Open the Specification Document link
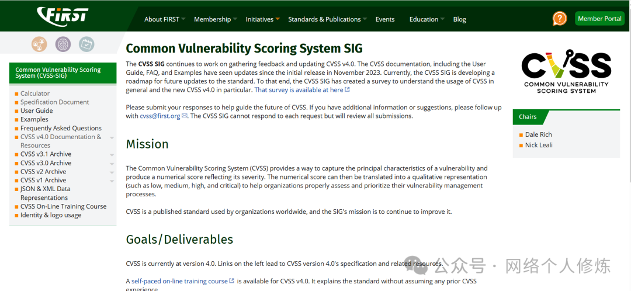This screenshot has width=631, height=291. tap(55, 102)
